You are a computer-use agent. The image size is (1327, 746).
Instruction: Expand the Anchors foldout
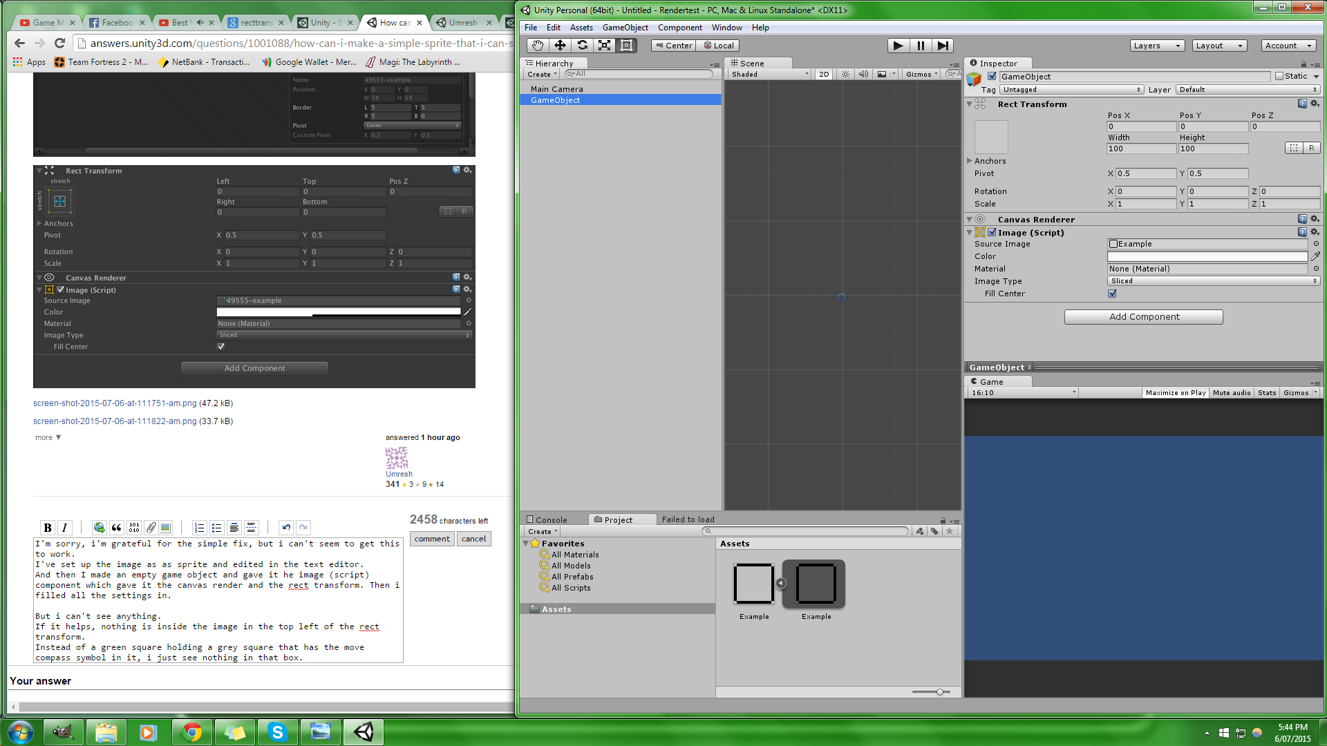pos(970,161)
